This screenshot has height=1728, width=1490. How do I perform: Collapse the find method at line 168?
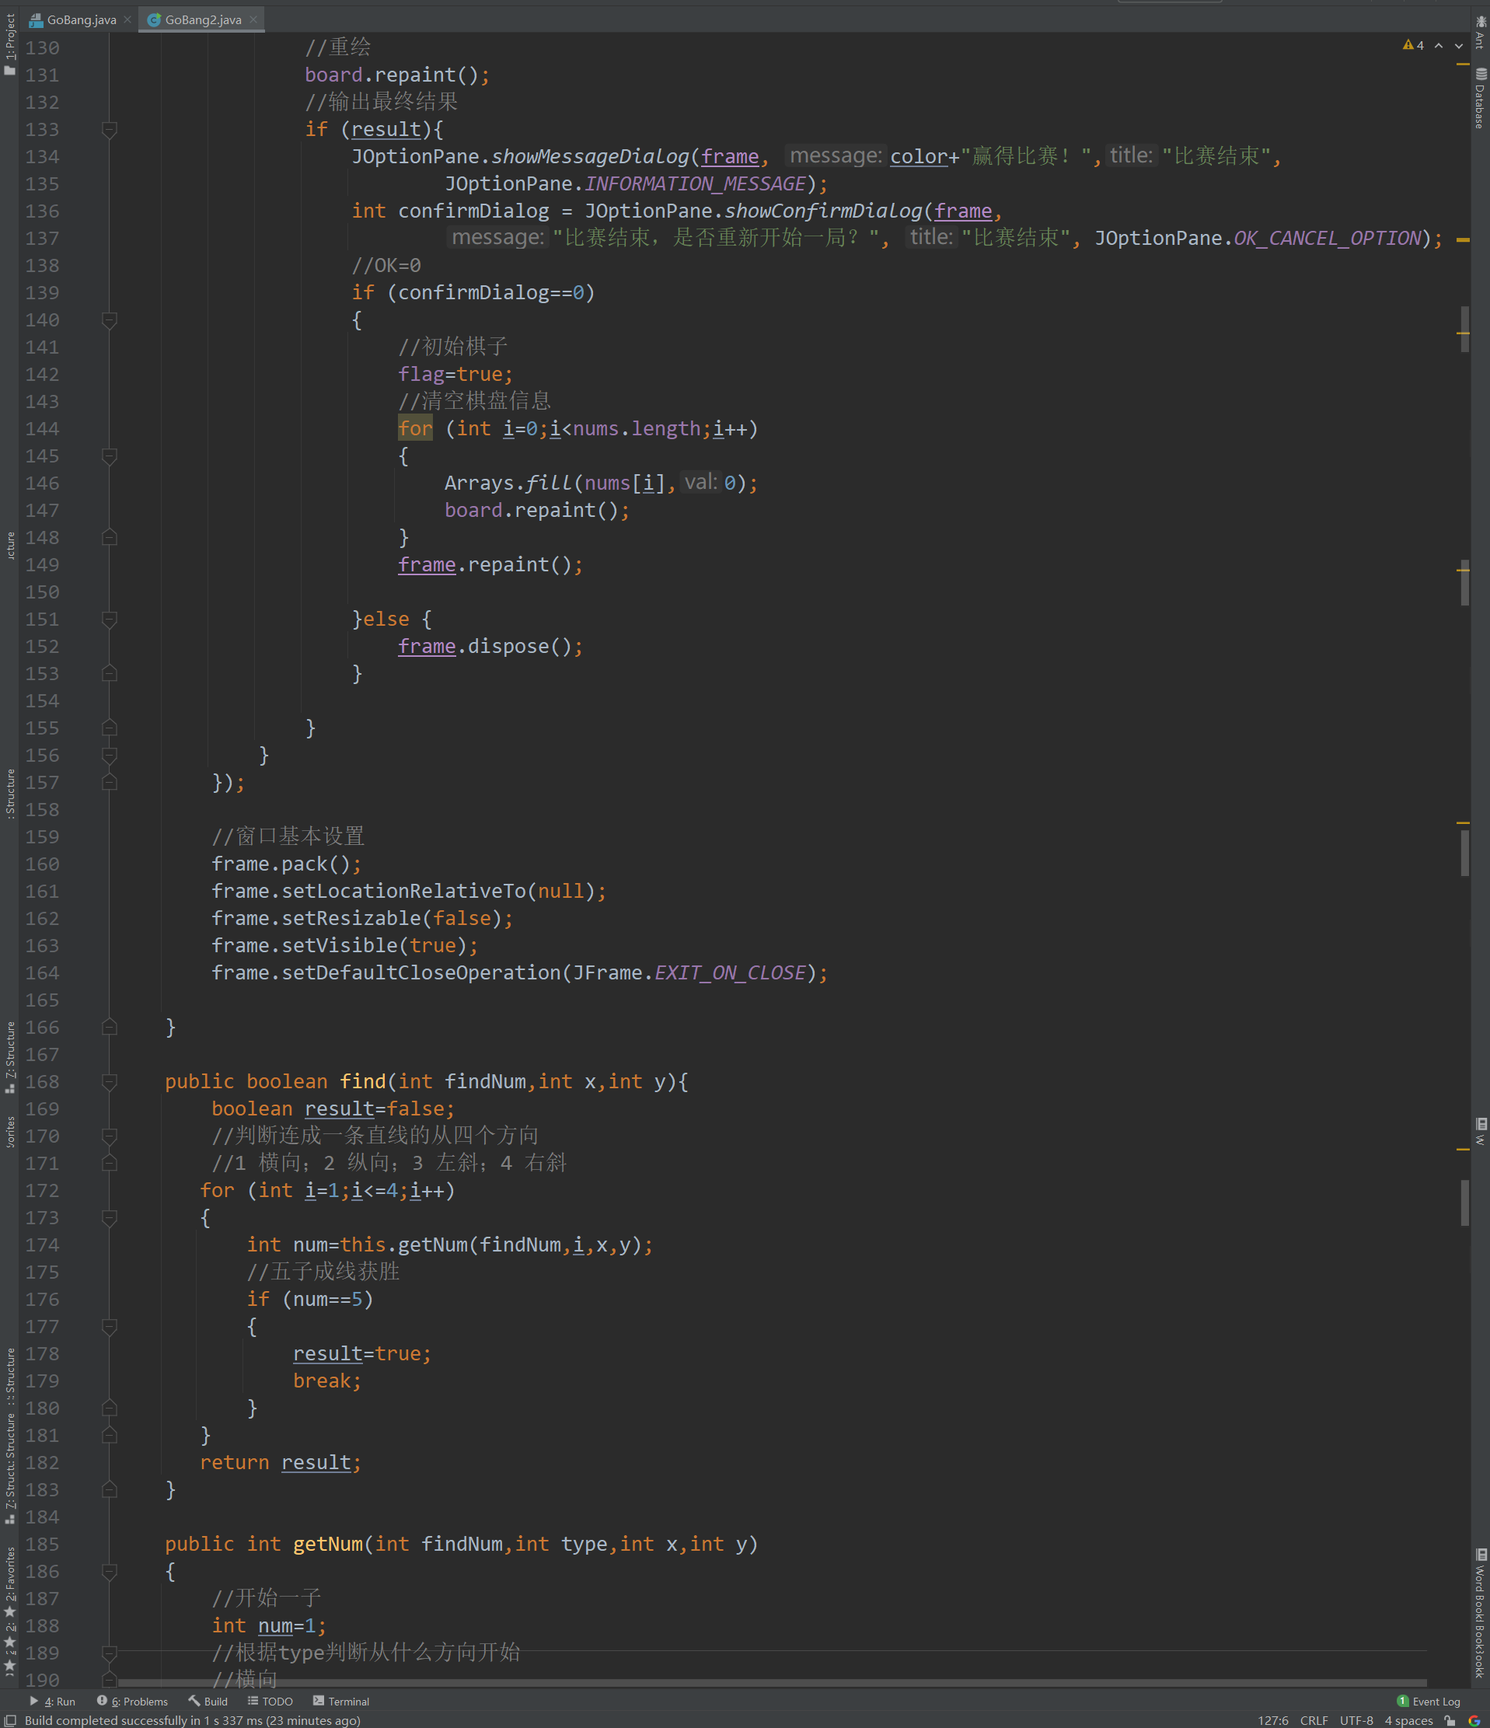coord(110,1082)
